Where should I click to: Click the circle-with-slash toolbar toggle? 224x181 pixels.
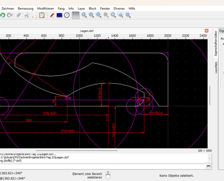click(x=67, y=15)
